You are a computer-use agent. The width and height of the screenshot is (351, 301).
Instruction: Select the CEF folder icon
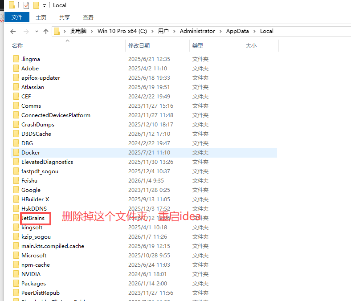pyautogui.click(x=16, y=97)
